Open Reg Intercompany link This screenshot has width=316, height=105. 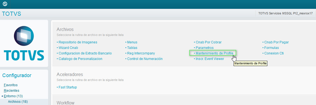pos(140,53)
